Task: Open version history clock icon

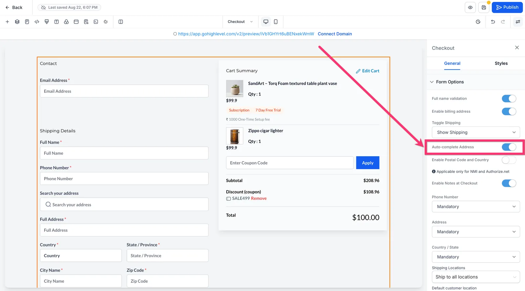Action: [478, 22]
